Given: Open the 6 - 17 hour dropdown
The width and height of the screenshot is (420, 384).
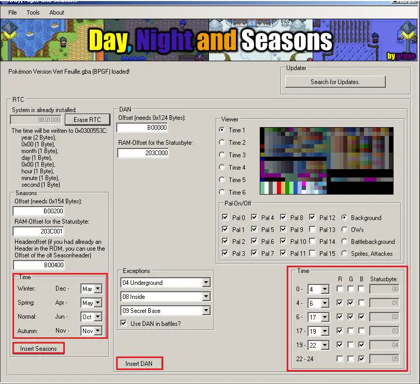Looking at the screenshot, I should [325, 317].
